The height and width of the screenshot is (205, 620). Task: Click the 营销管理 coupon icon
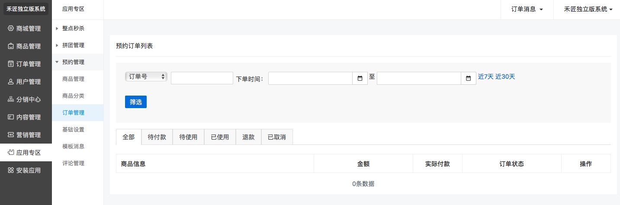click(x=11, y=135)
